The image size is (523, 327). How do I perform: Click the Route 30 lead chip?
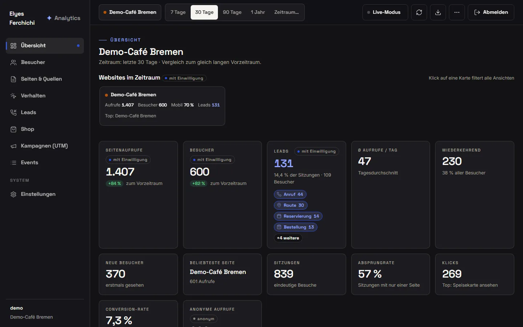click(291, 205)
